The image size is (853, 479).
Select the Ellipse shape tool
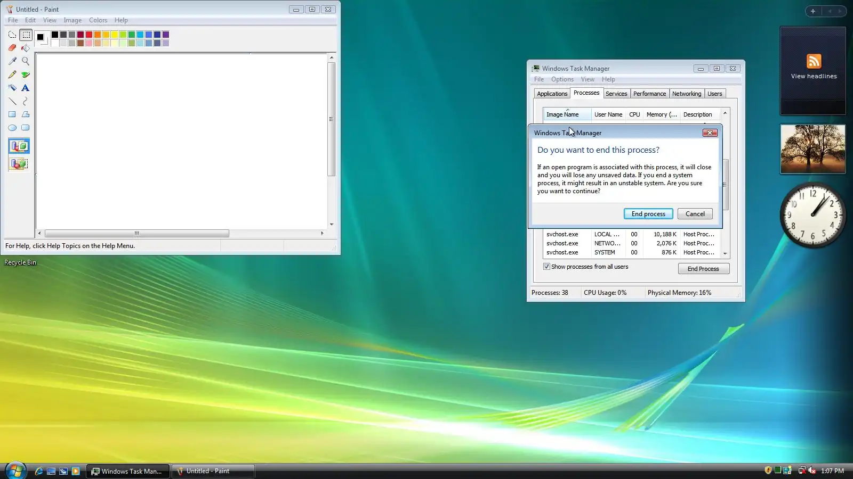[x=12, y=128]
